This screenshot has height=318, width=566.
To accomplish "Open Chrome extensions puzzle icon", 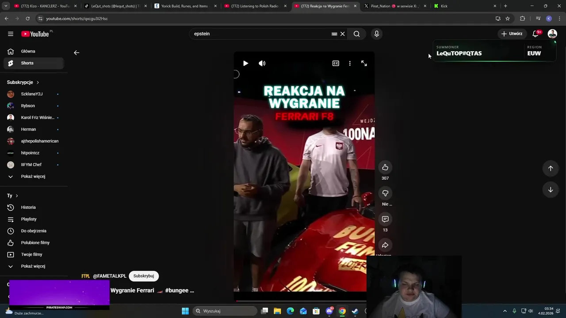I will click(x=523, y=19).
